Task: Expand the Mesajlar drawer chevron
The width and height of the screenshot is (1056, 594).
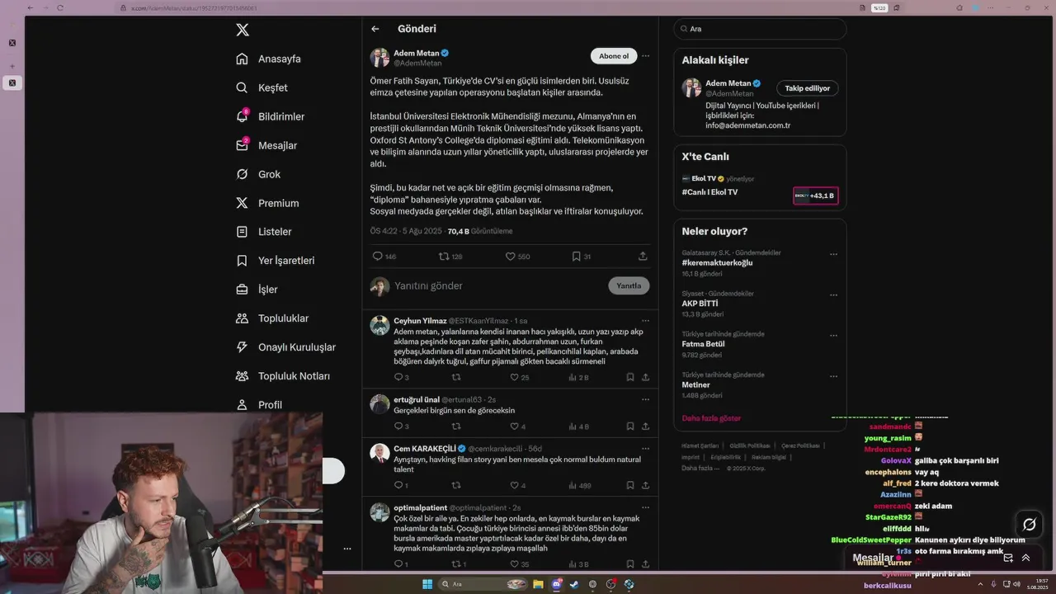Action: click(1025, 558)
